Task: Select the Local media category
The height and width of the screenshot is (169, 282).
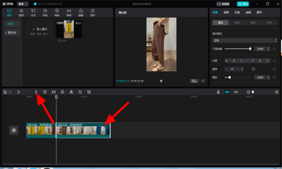Action: click(12, 24)
